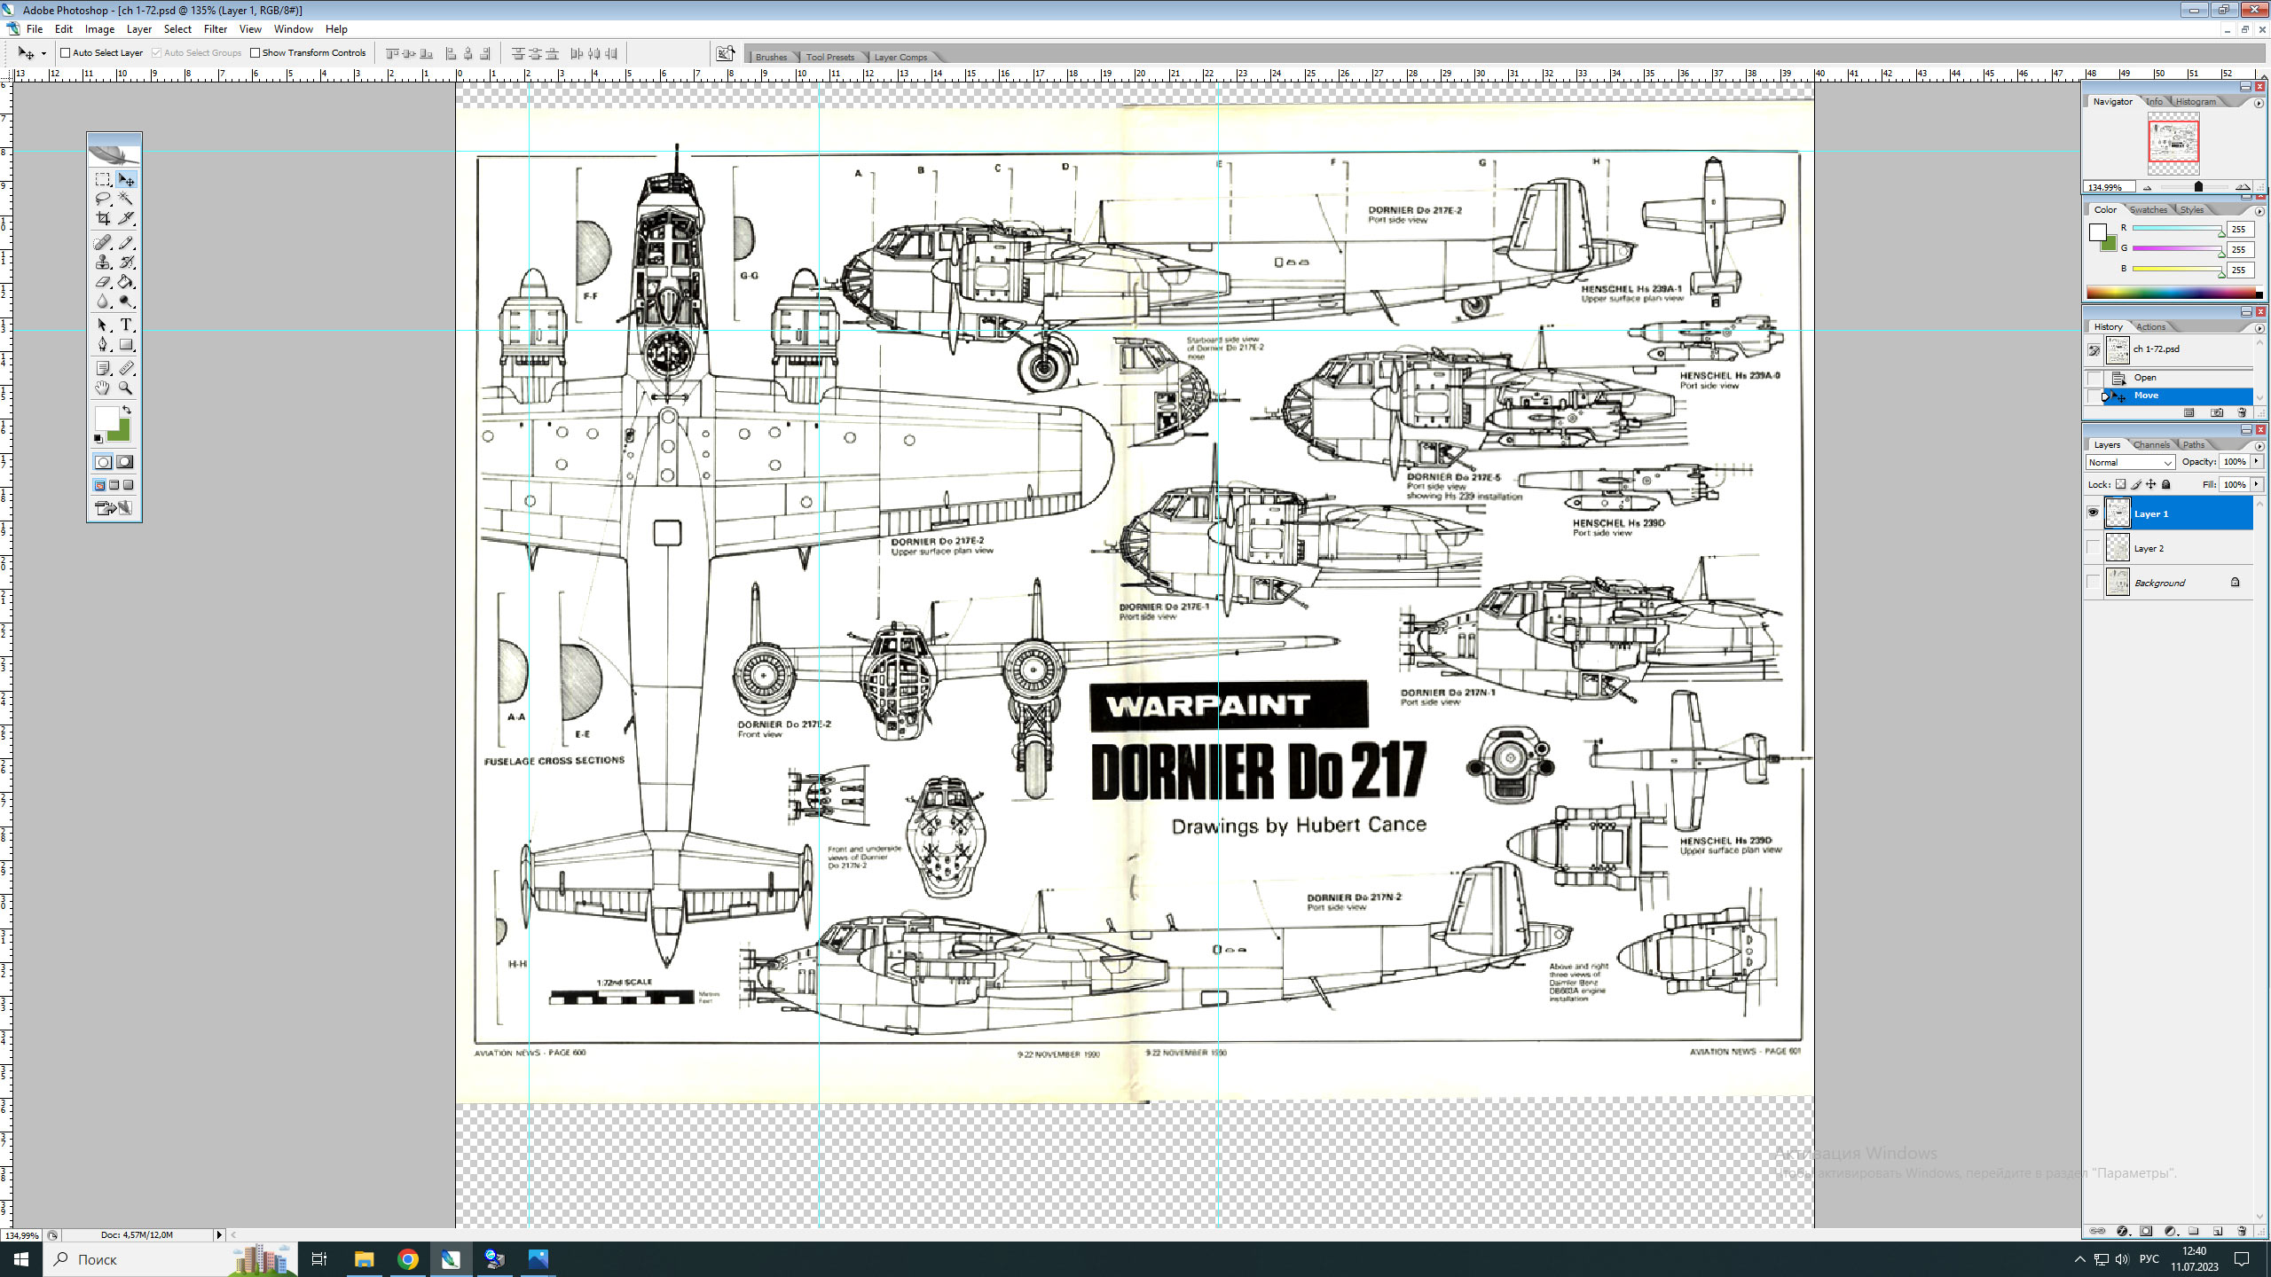Enable the Auto Select Layer checkbox

65,52
